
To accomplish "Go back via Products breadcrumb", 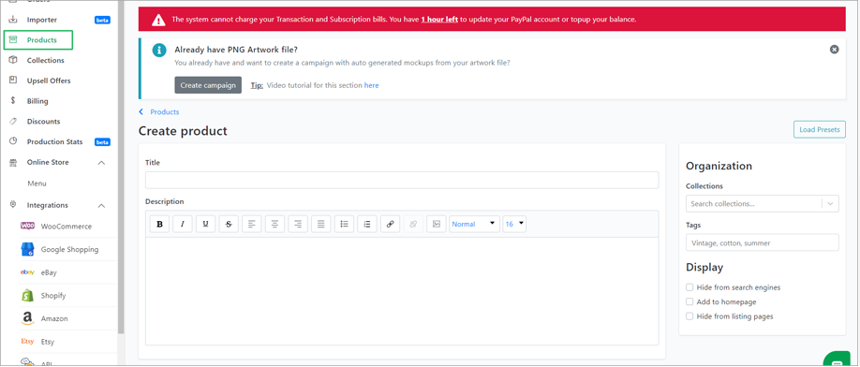I will click(159, 111).
